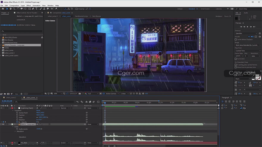Hide the Lightning Flash layer eye
Image resolution: width=262 pixels, height=147 pixels.
coord(1,108)
